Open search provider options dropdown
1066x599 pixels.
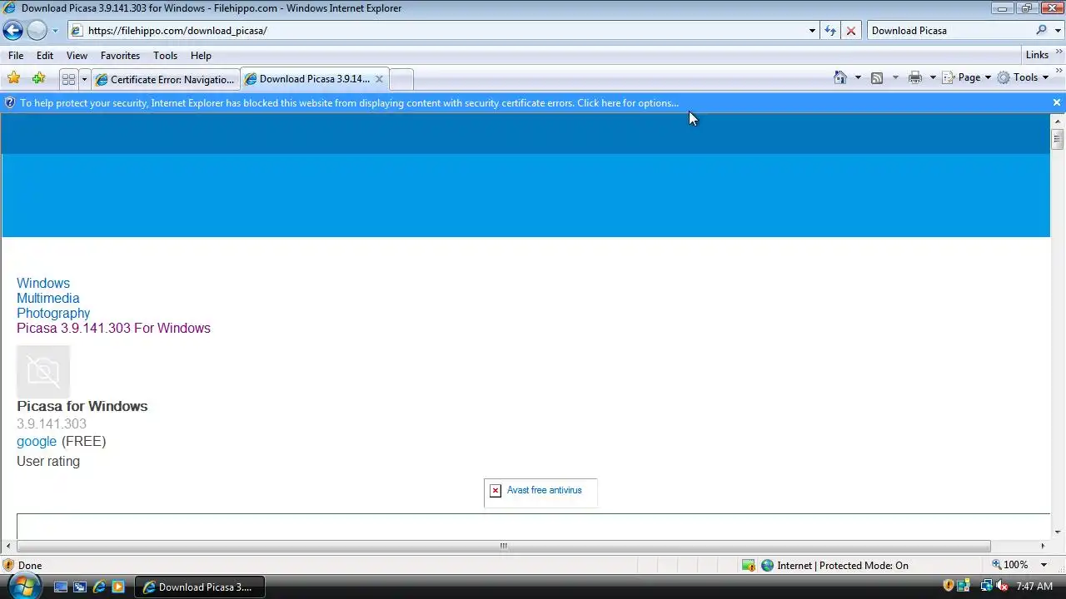(x=1058, y=31)
